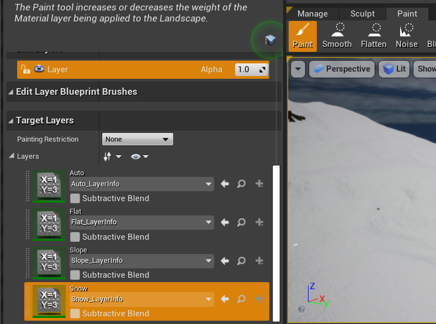Click the lock icon on Layer row

25,69
